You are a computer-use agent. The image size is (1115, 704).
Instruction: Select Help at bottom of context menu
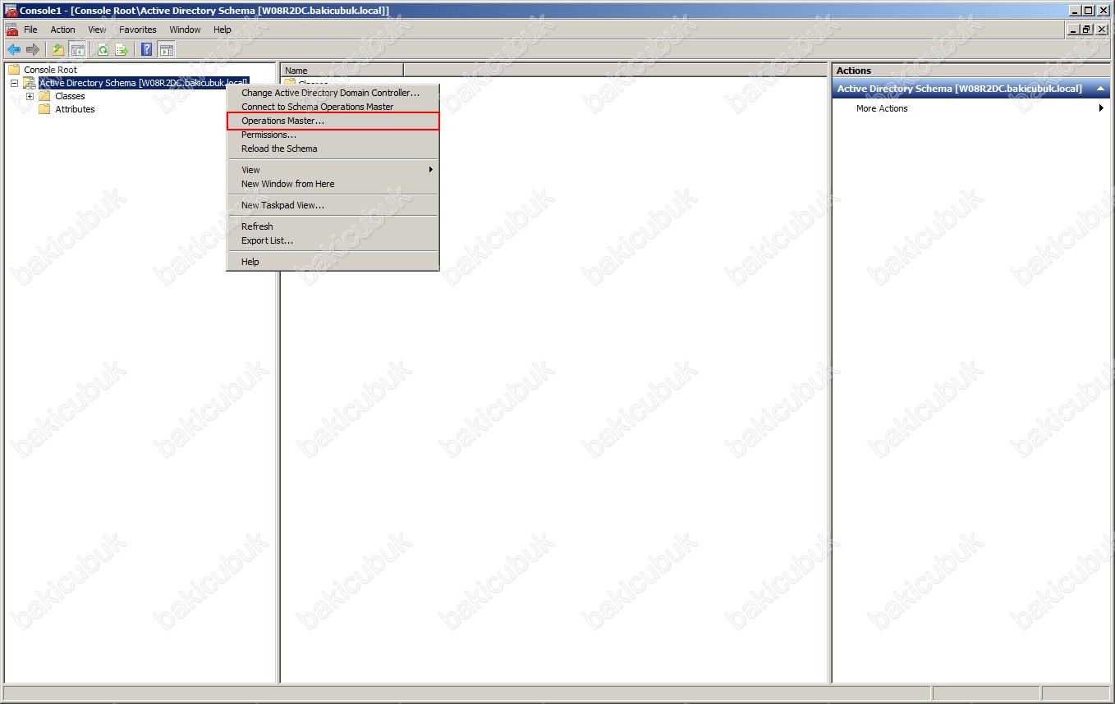(x=333, y=262)
